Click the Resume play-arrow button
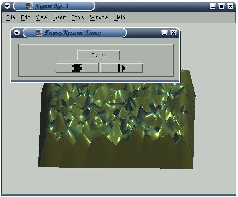This screenshot has width=238, height=197. [122, 68]
